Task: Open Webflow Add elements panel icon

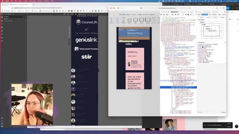Action: point(2,17)
